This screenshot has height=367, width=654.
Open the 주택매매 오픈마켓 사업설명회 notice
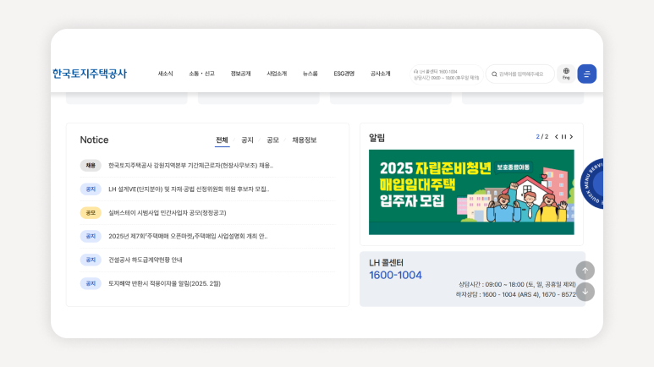click(188, 237)
